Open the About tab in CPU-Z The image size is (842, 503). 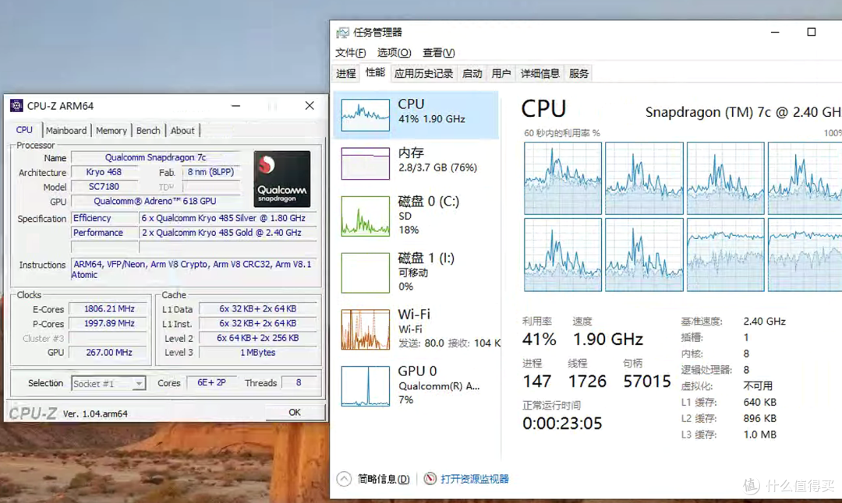[x=182, y=130]
